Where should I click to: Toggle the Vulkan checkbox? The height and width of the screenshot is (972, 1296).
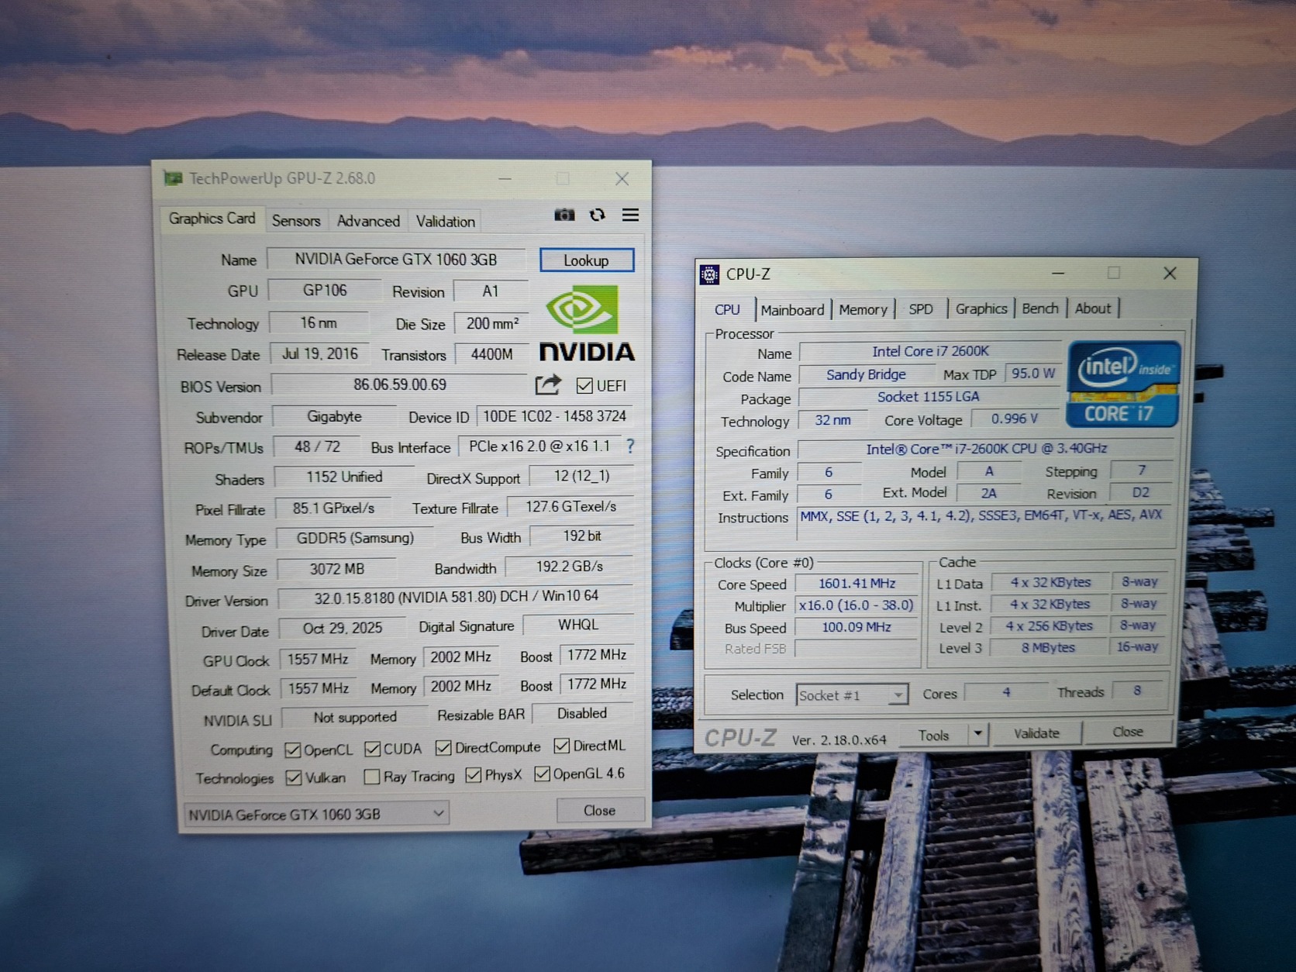(x=294, y=777)
